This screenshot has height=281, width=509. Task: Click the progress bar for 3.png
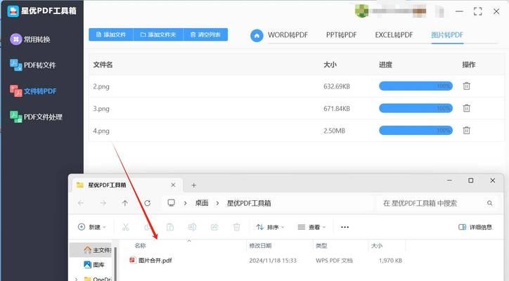(415, 108)
